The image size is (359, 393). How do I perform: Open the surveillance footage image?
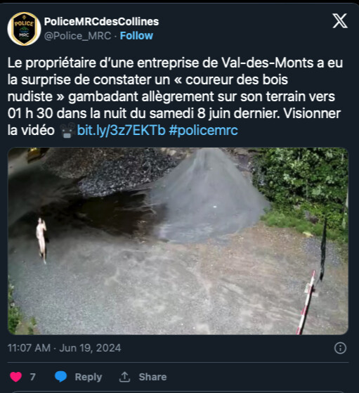pos(178,241)
